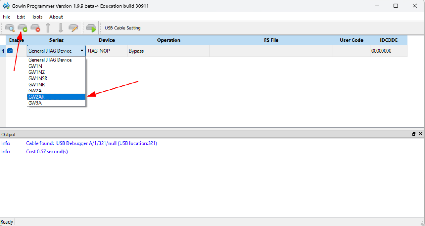Click the Program/Configure run icon
Screen dimensions: 425x226
tap(91, 28)
